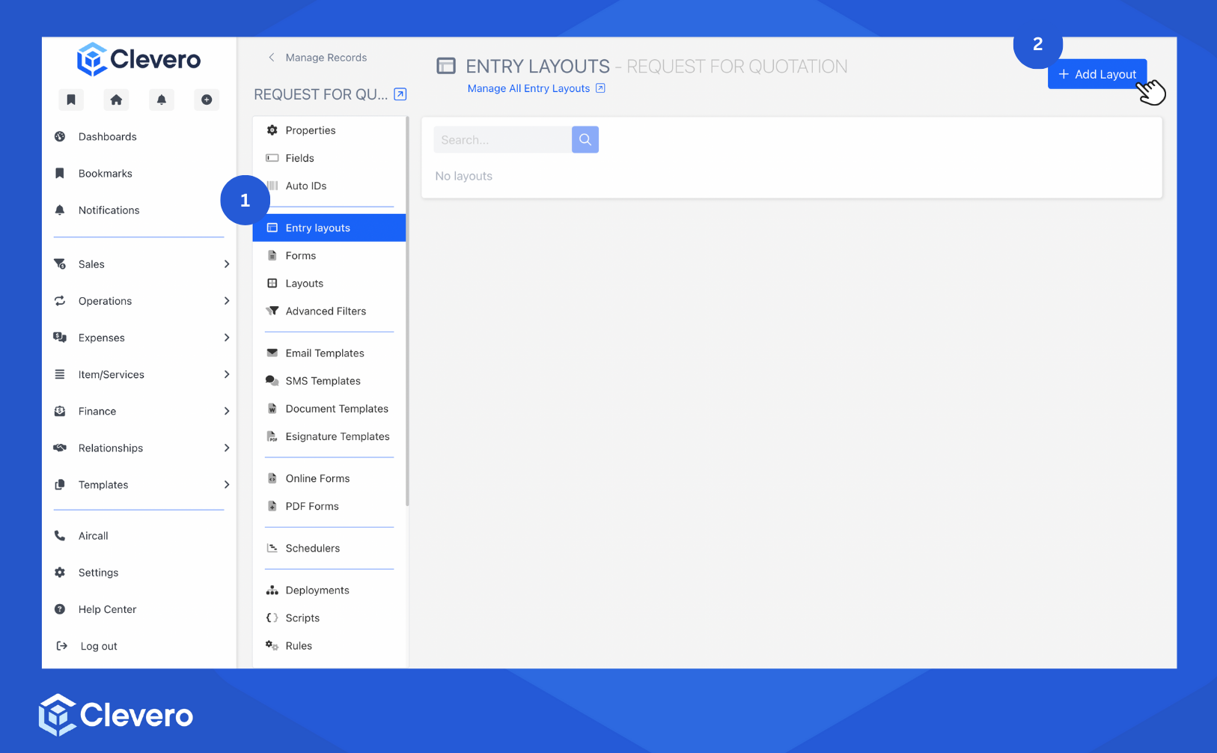Expand the Relationships menu chevron
Image resolution: width=1217 pixels, height=753 pixels.
[x=227, y=448]
